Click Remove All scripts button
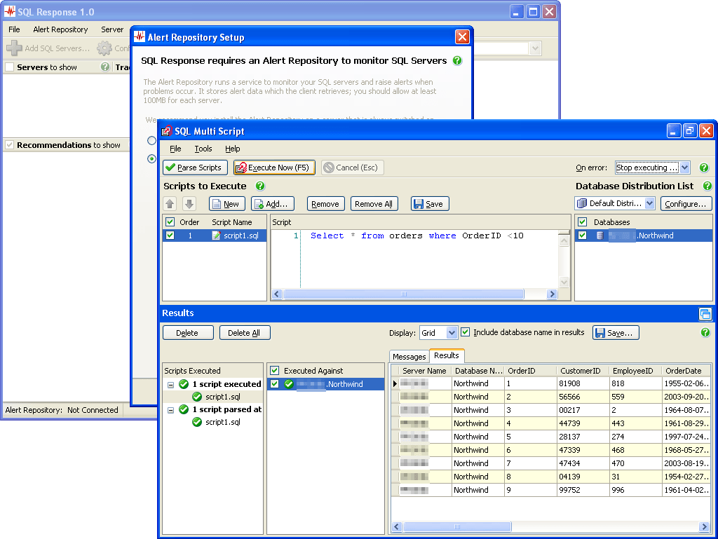The height and width of the screenshot is (539, 718). tap(374, 203)
